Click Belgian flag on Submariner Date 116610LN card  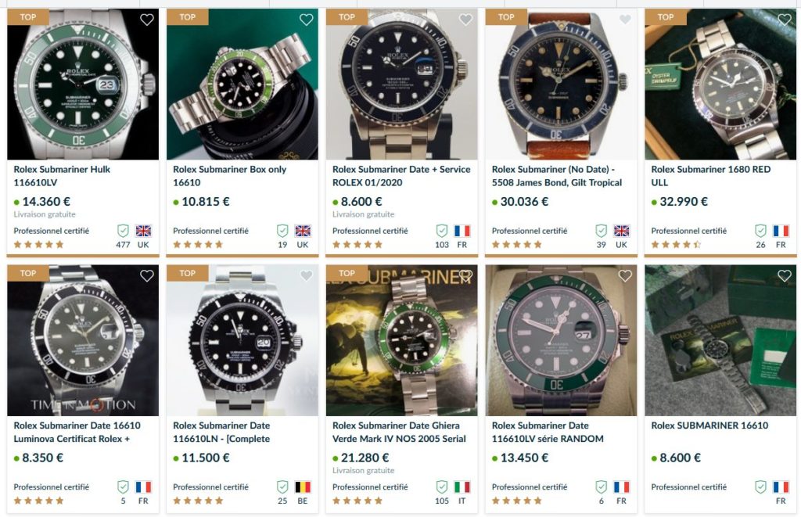303,486
